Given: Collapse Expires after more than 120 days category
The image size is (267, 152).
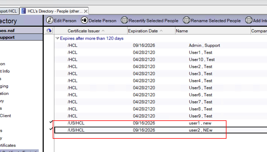Looking at the screenshot, I should pos(57,38).
